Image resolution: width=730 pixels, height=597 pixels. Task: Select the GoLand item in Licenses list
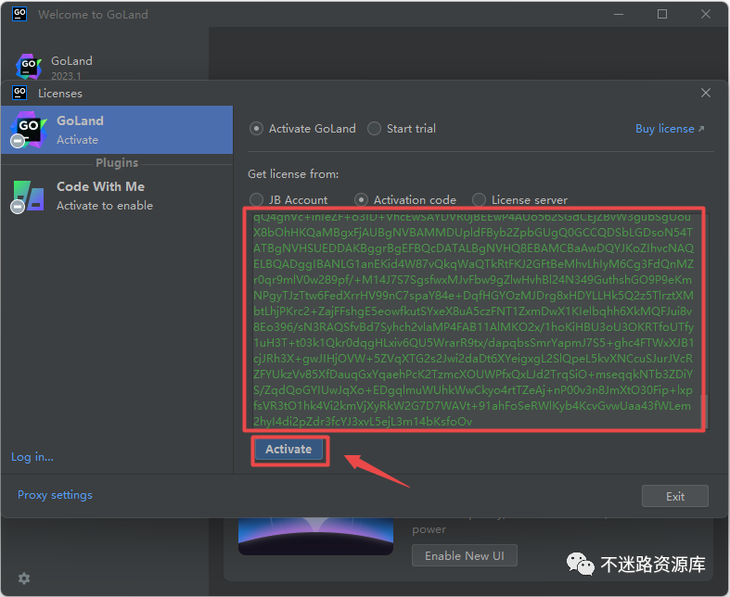[117, 130]
